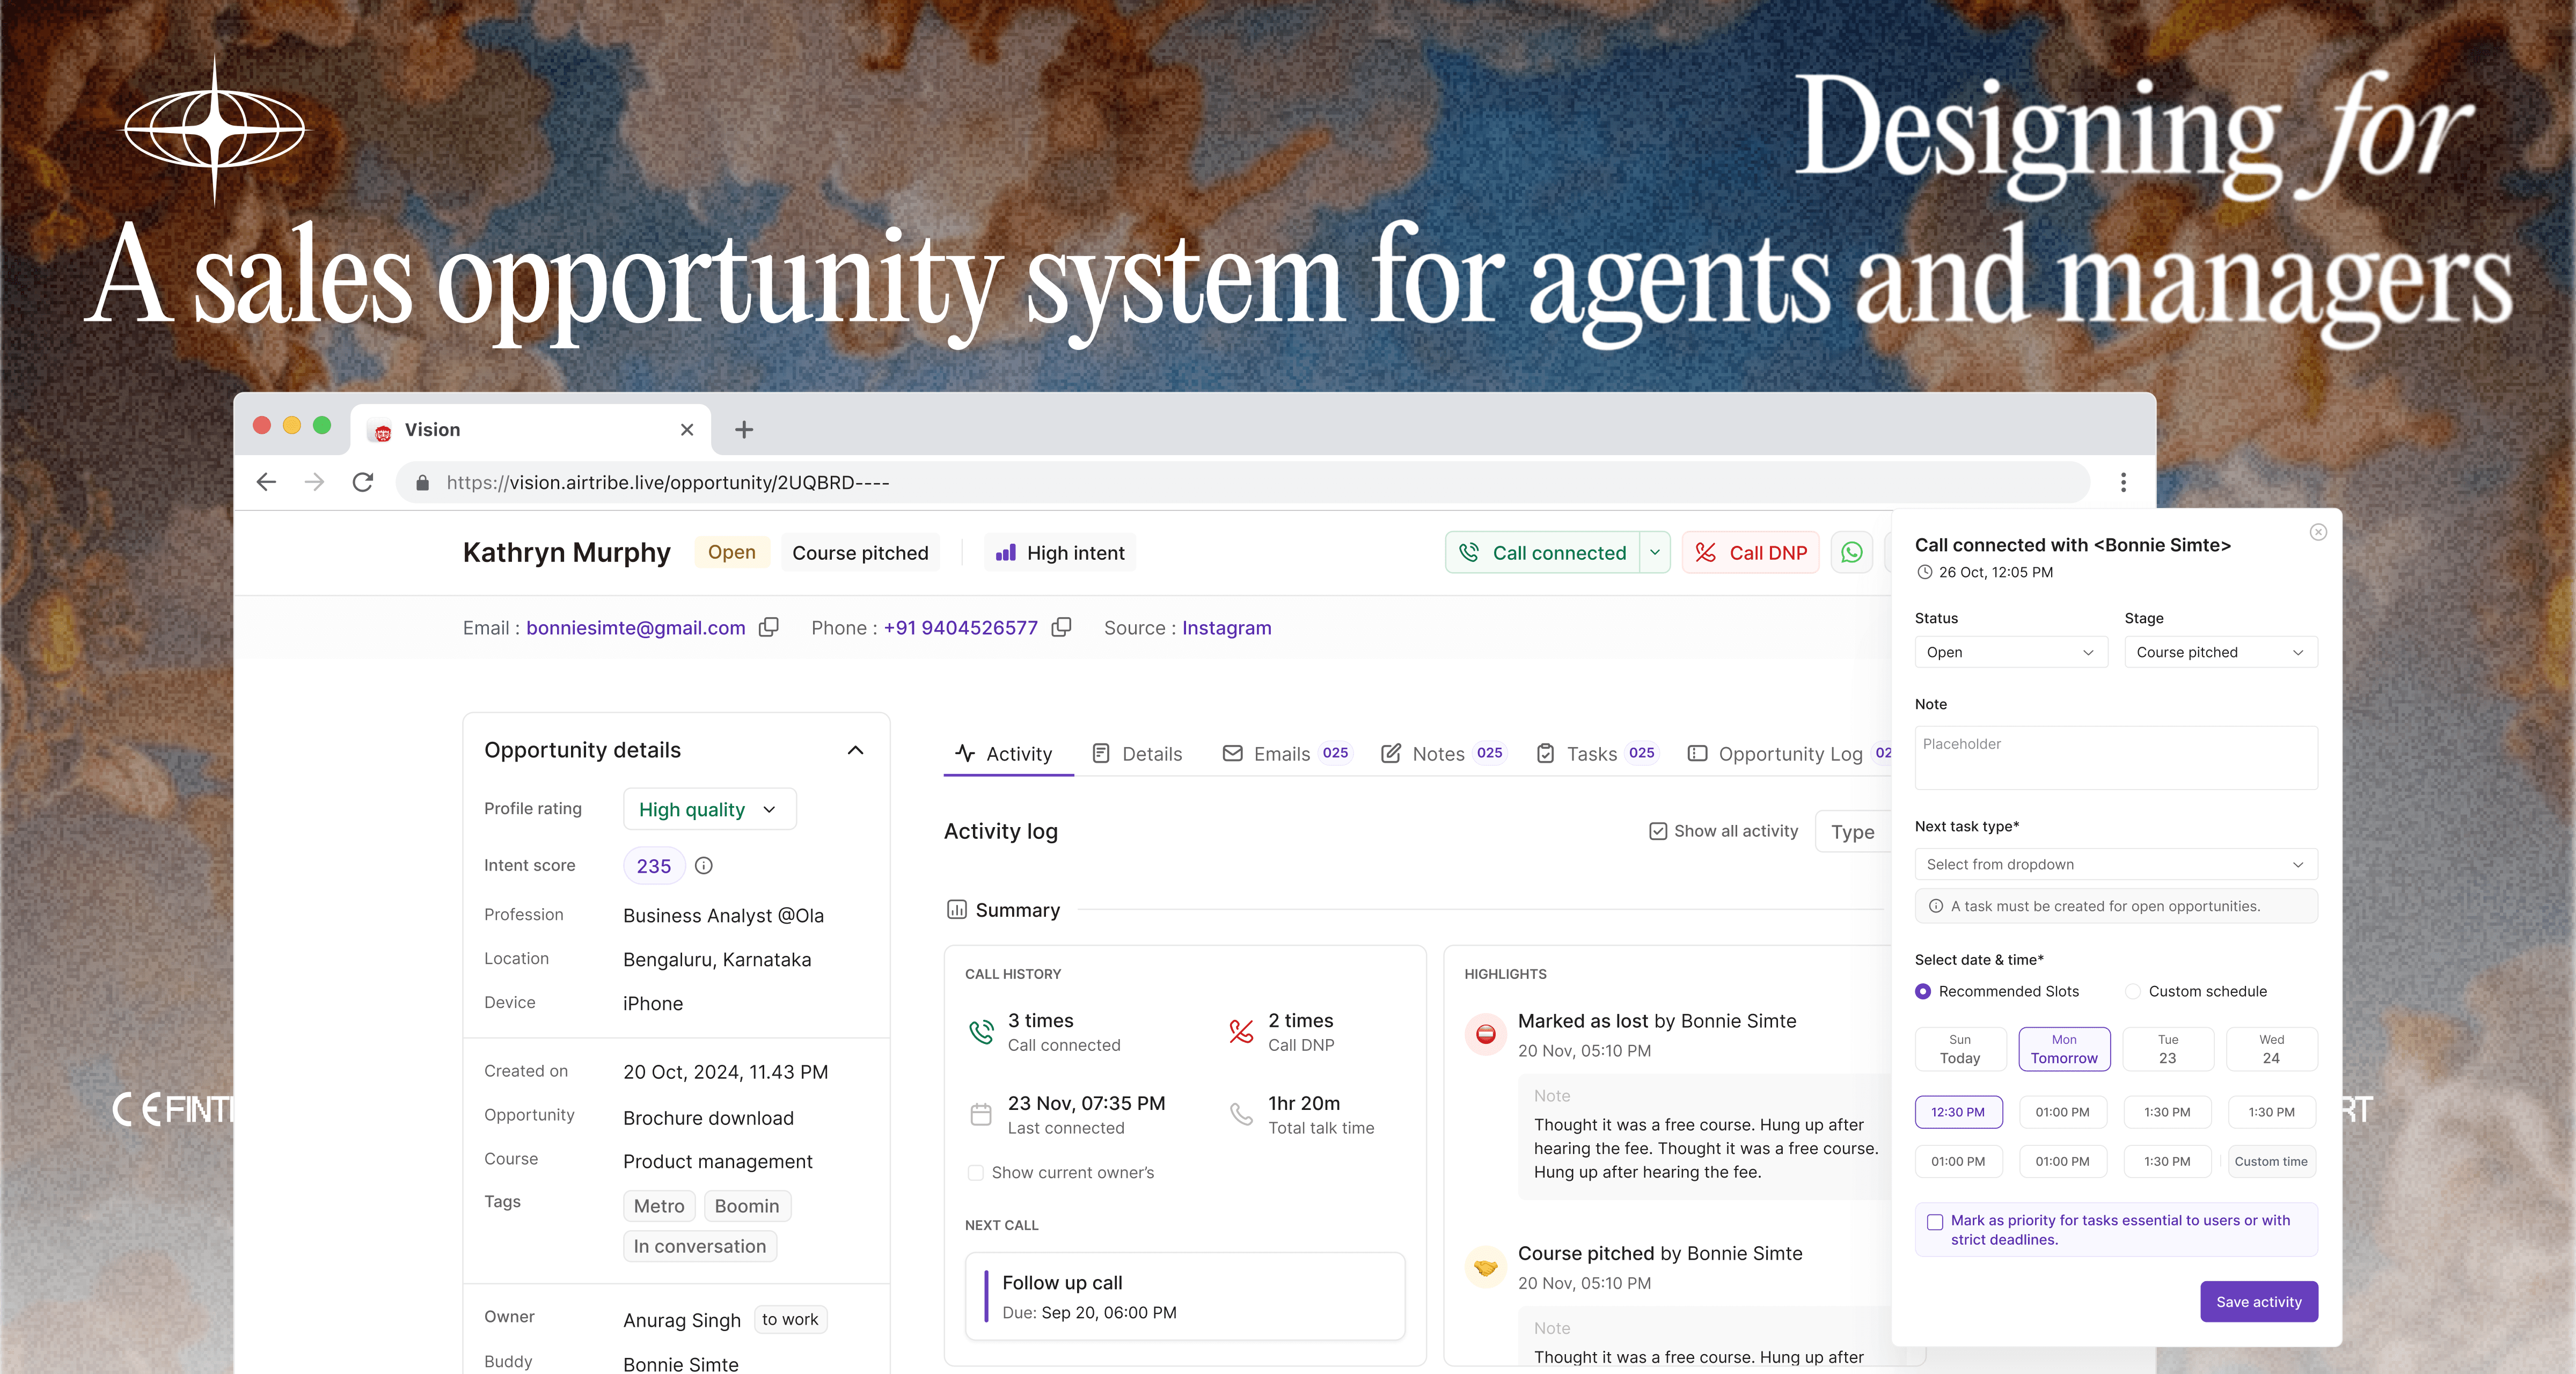The width and height of the screenshot is (2576, 1374).
Task: Select Custom schedule radio option
Action: (2133, 991)
